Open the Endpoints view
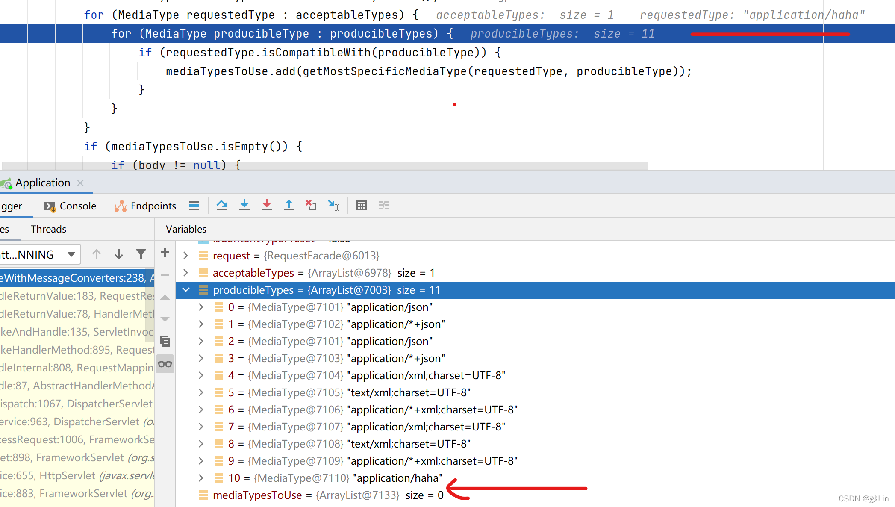The image size is (895, 507). click(x=152, y=206)
